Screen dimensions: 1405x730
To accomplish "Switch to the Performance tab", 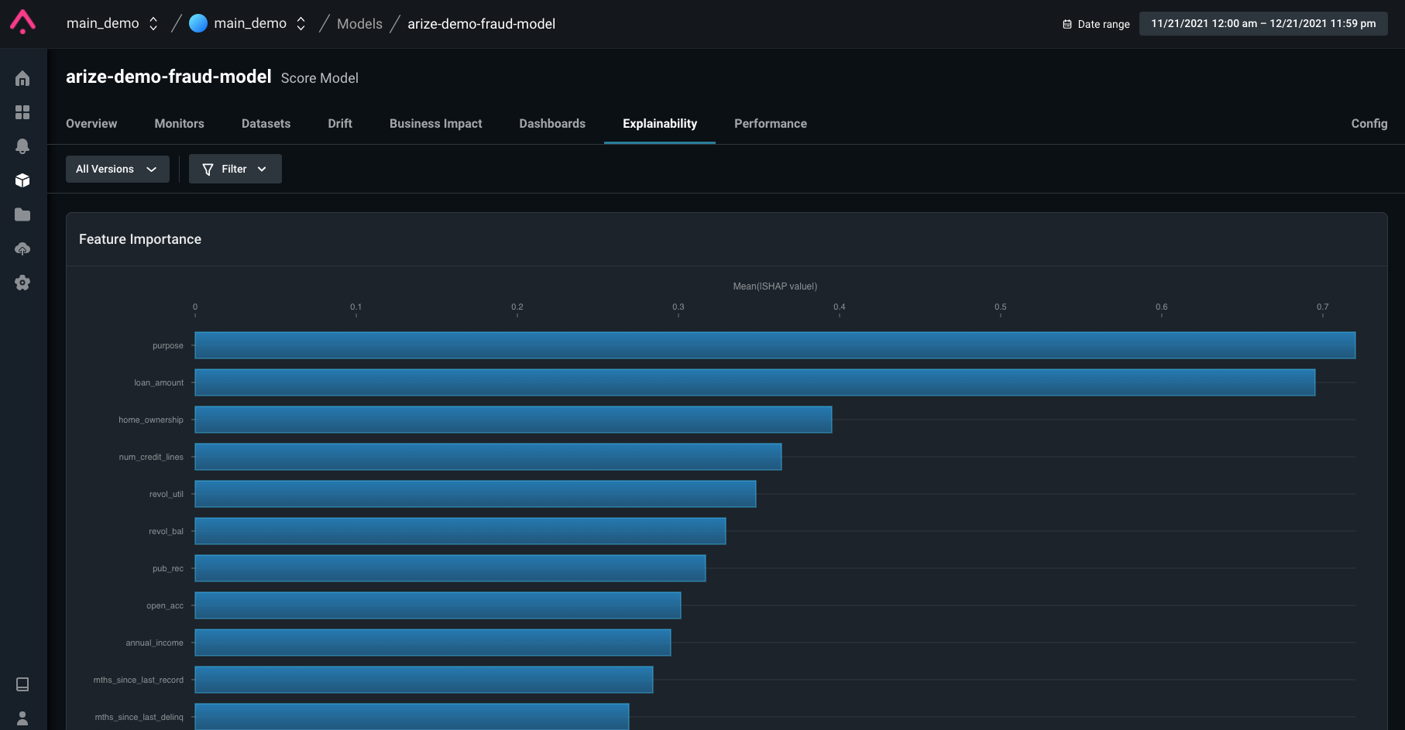I will (771, 123).
